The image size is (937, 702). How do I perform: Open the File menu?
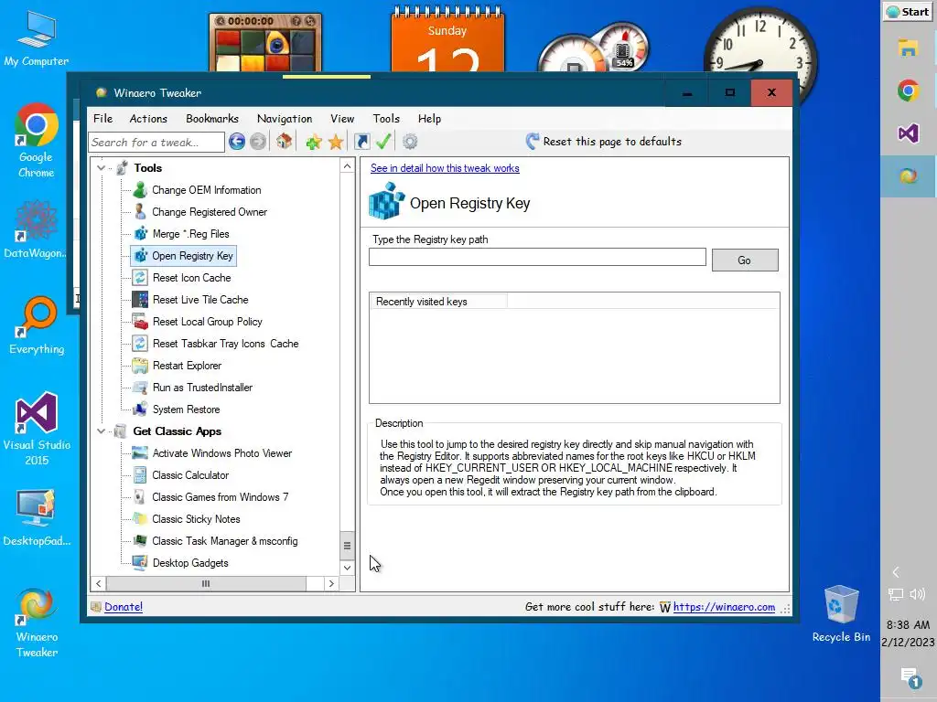tap(102, 118)
